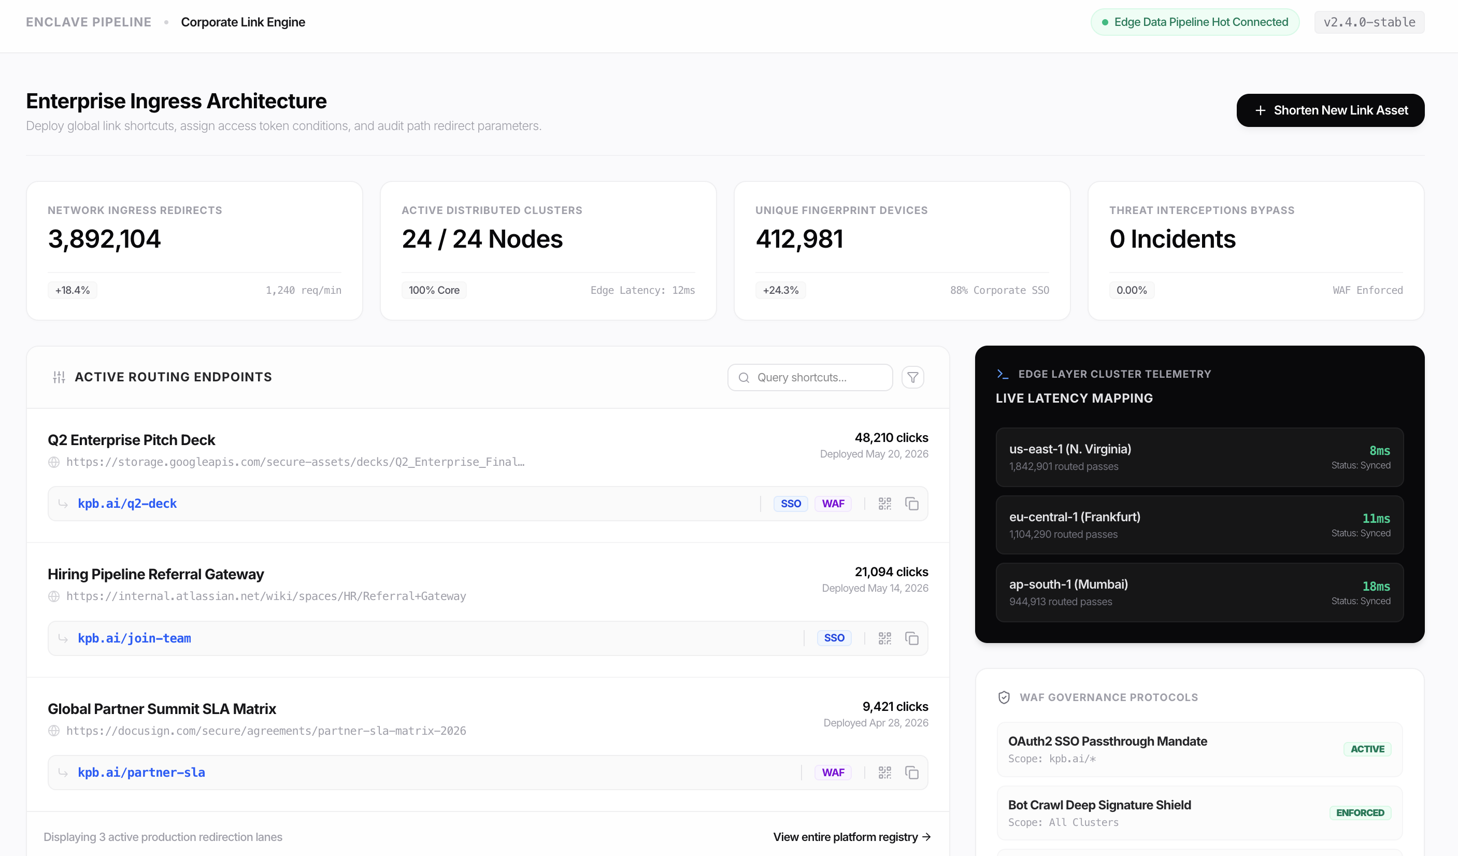The image size is (1458, 856).
Task: Select the eu-central-1 (Frankfurt) latency card
Action: [x=1199, y=525]
